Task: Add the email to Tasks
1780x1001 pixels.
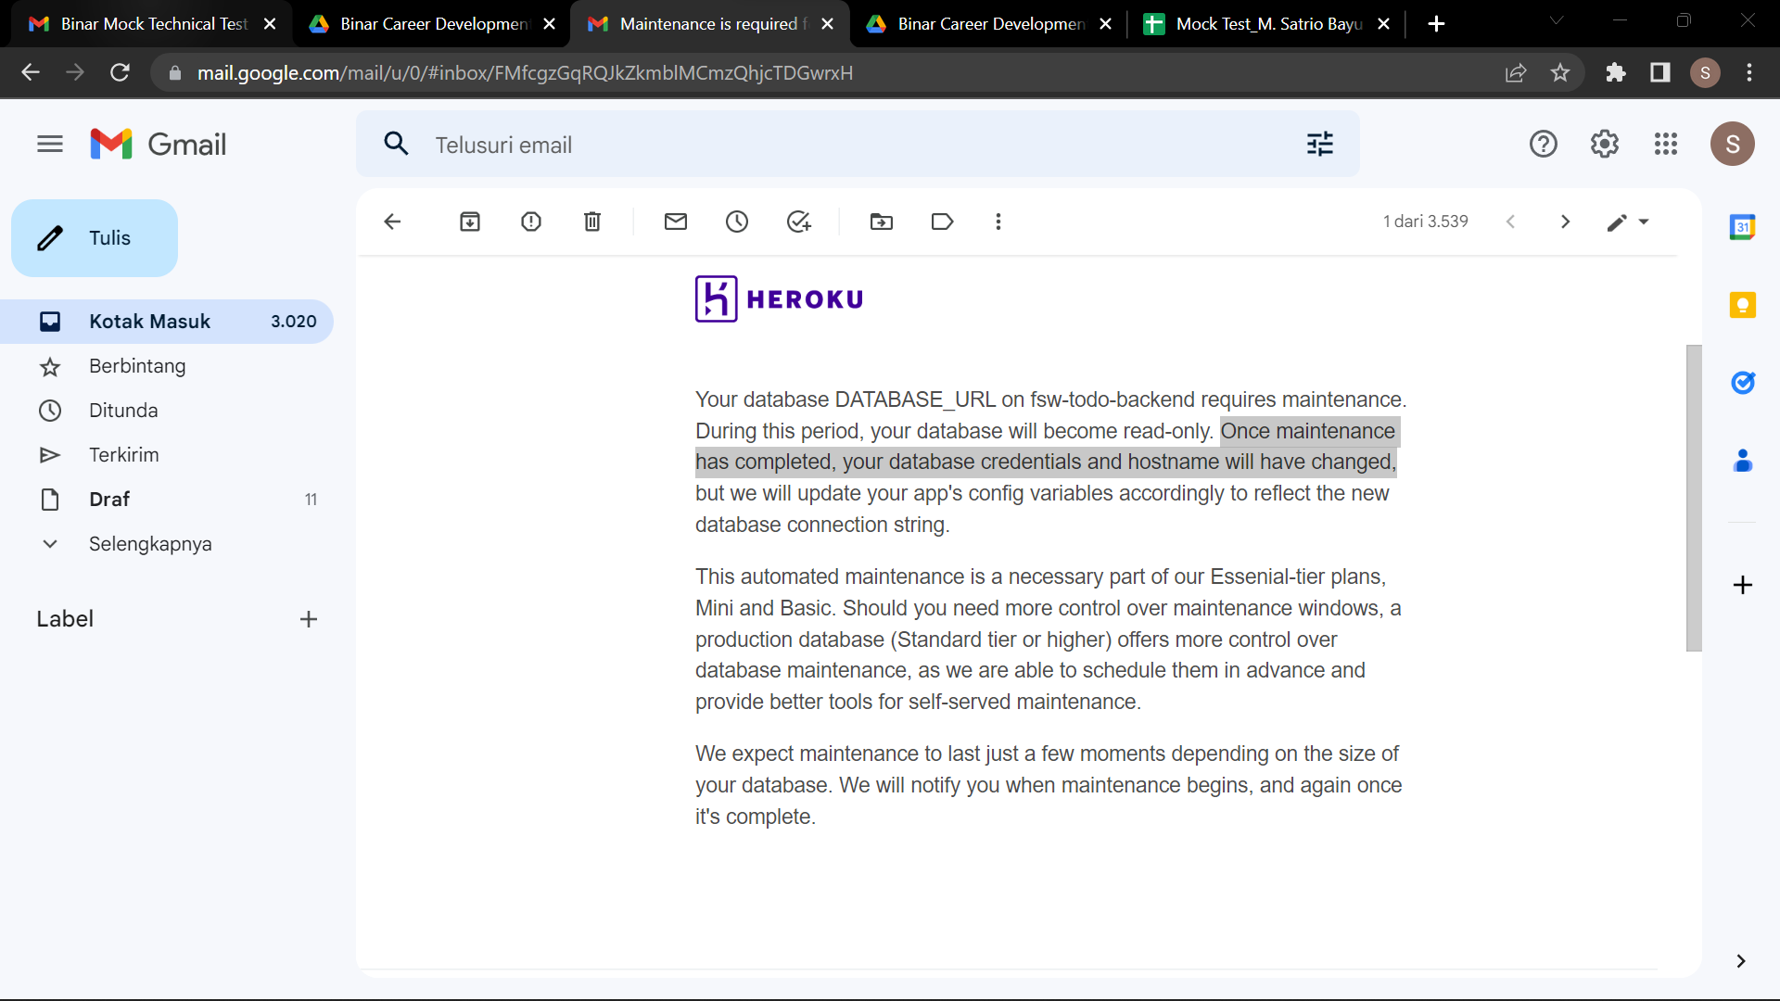Action: pos(798,222)
